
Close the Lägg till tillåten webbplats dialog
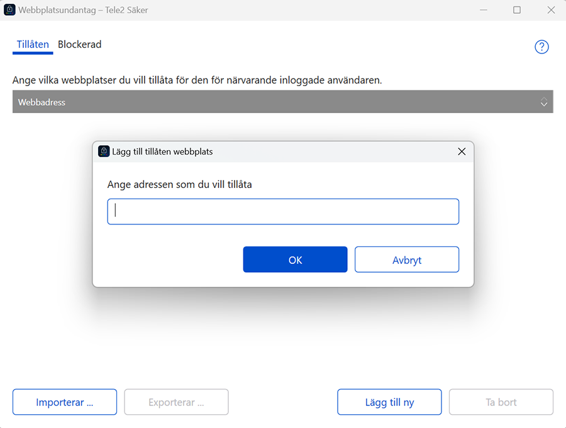click(462, 151)
